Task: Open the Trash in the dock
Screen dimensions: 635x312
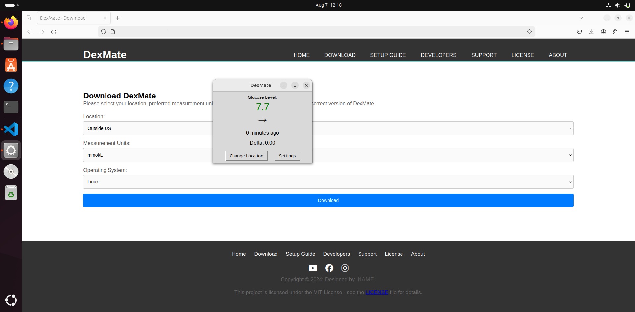Action: pos(11,193)
